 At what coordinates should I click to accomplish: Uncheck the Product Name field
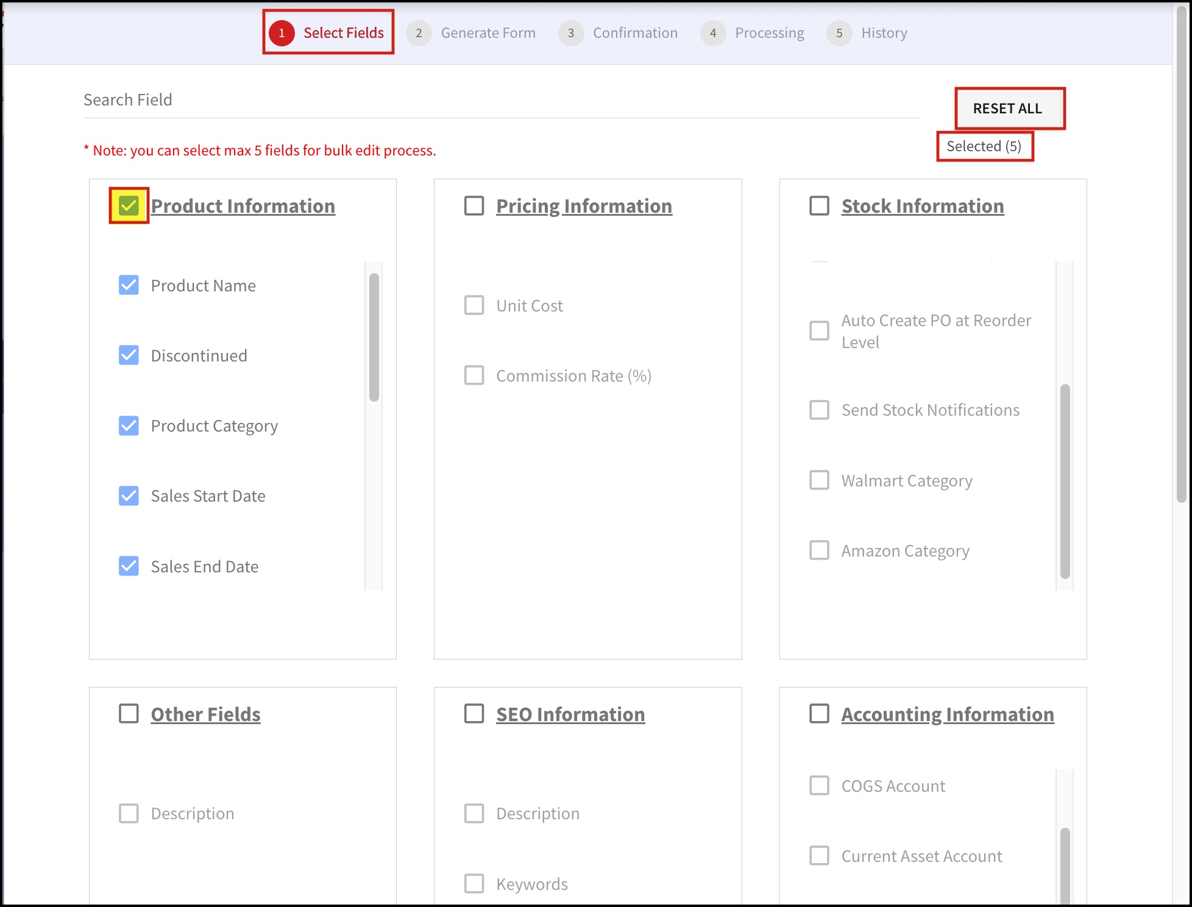(129, 285)
